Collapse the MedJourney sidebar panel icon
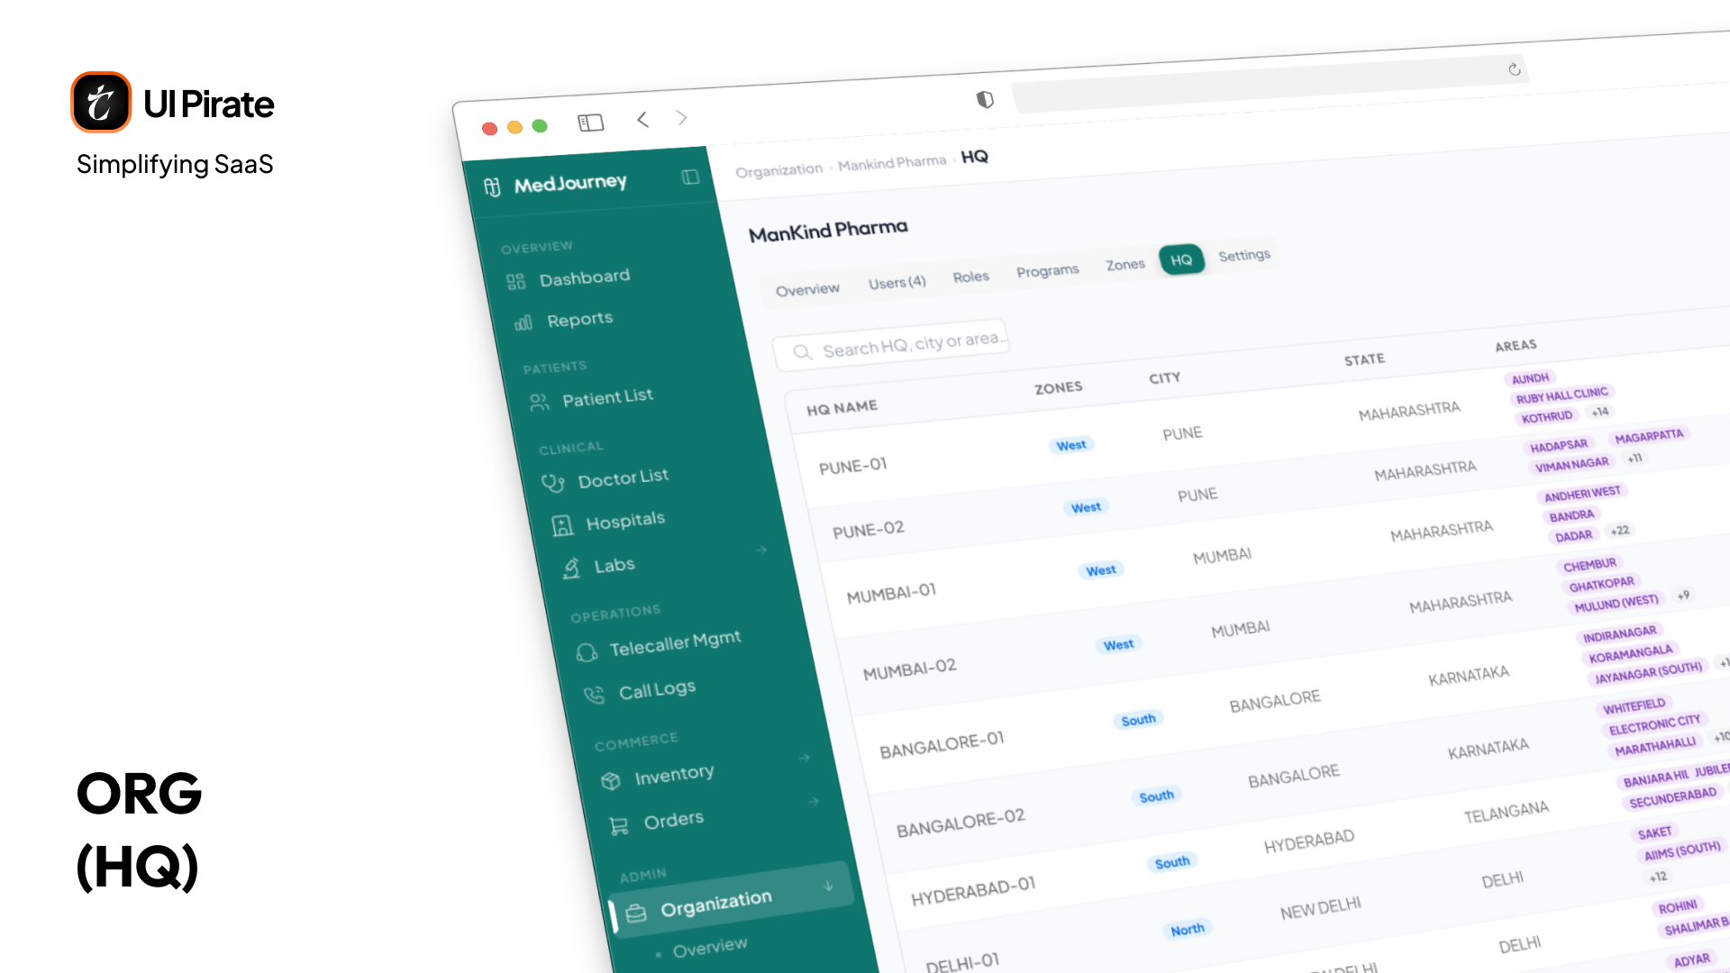 click(690, 177)
